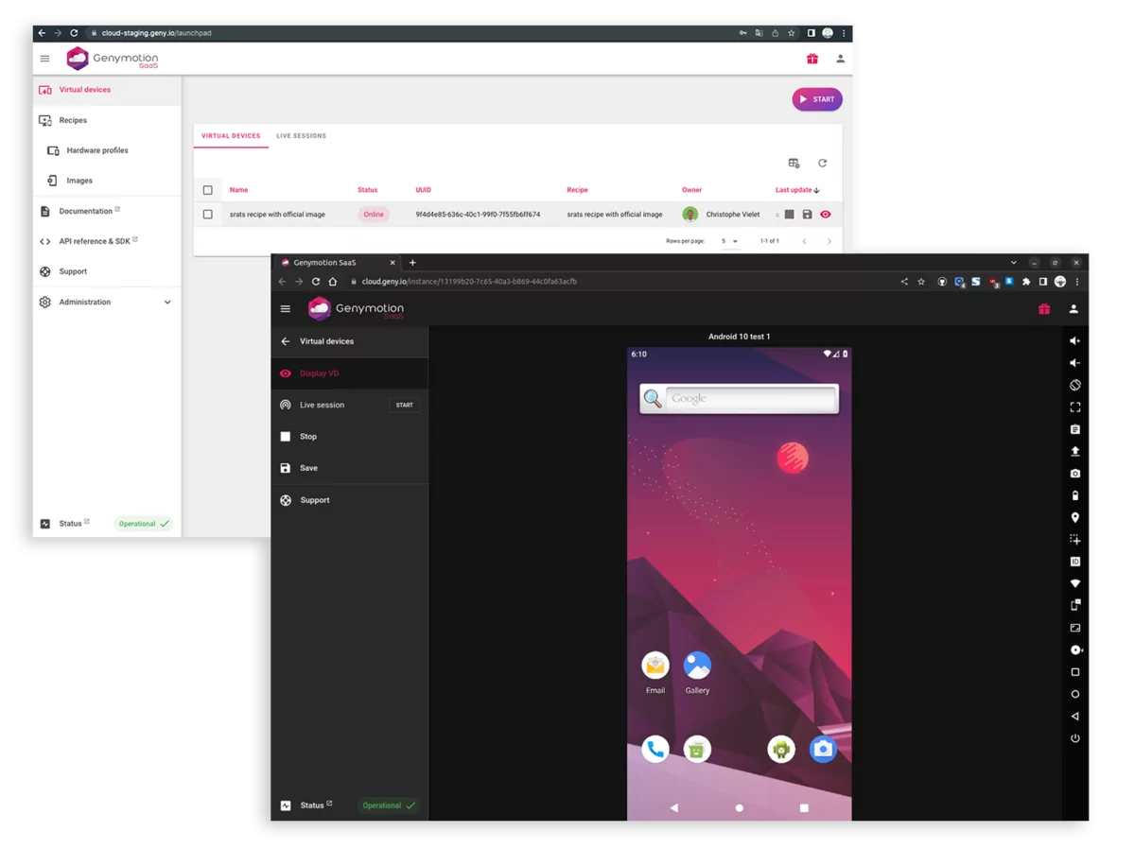Open Support in the front window sidebar
1135x866 pixels.
pos(349,500)
